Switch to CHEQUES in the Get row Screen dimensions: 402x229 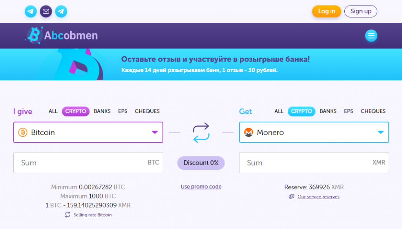pos(373,111)
